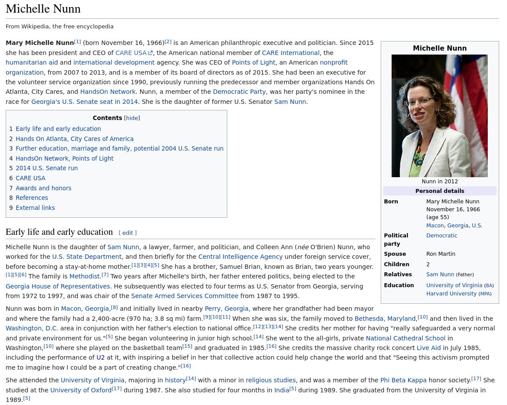The width and height of the screenshot is (507, 405).
Task: Open 'Sam Nunn' link in Early life paragraph
Action: (x=123, y=247)
